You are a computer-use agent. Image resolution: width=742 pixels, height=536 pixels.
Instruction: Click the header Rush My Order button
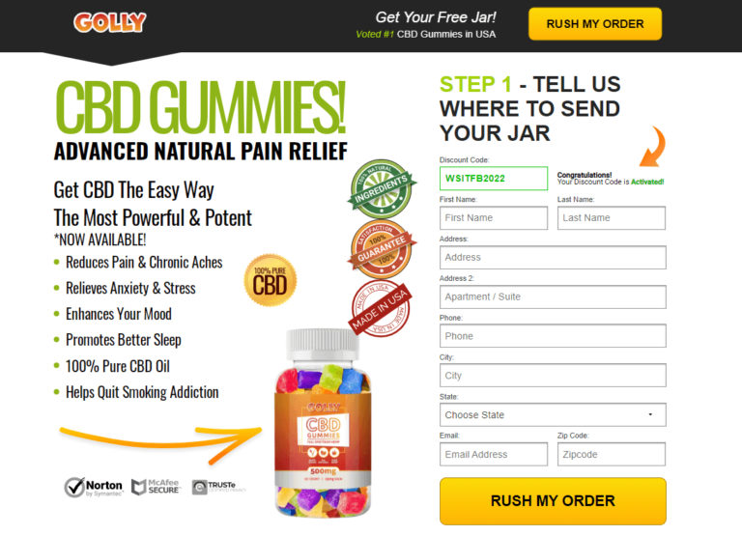[595, 23]
